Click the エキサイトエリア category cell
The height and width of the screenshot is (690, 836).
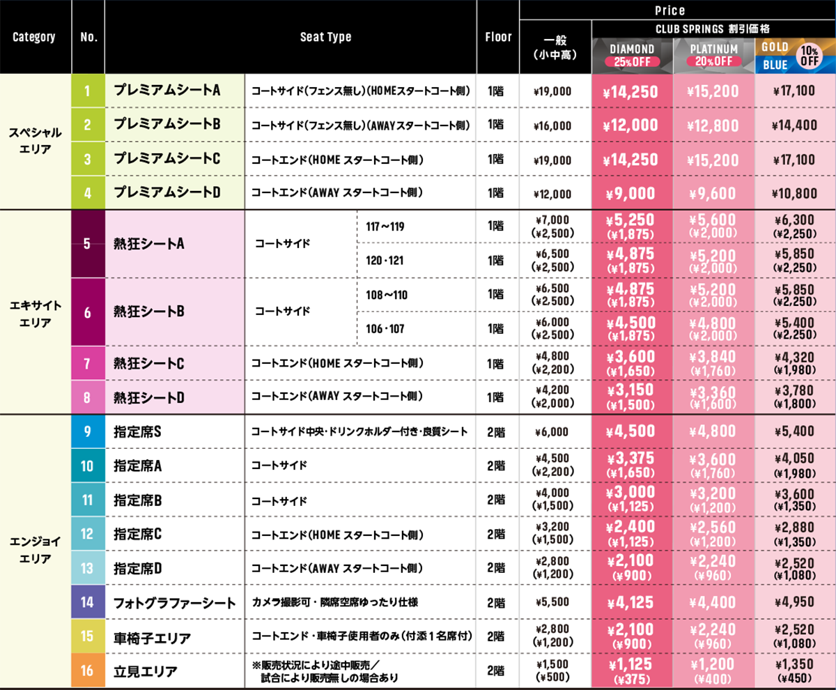(35, 312)
